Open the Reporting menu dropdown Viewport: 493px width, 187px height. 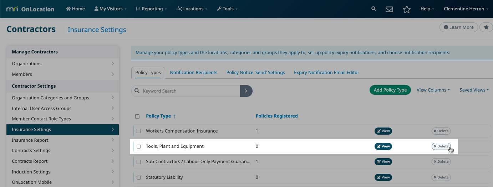(x=152, y=9)
